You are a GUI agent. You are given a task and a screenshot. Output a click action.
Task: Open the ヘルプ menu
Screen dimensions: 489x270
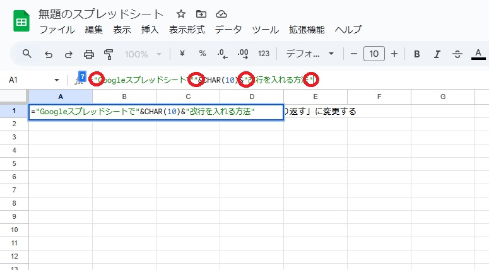click(348, 30)
